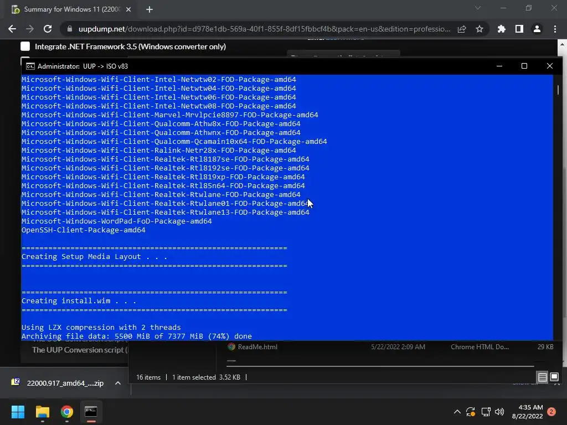Click the command prompt taskbar icon

pyautogui.click(x=91, y=412)
